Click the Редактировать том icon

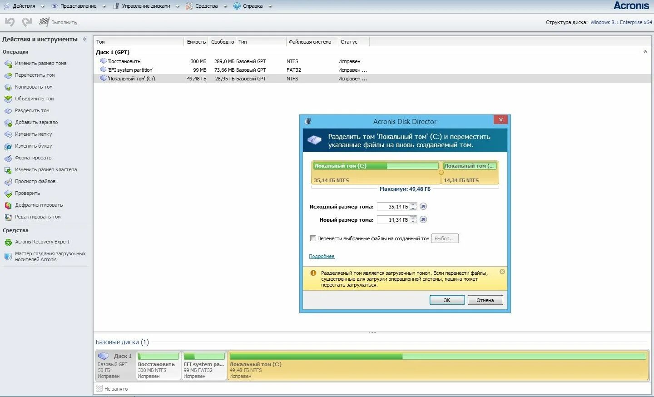(8, 217)
